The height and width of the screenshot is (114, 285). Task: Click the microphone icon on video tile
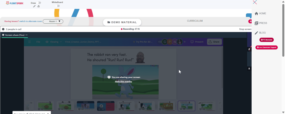pos(249,69)
